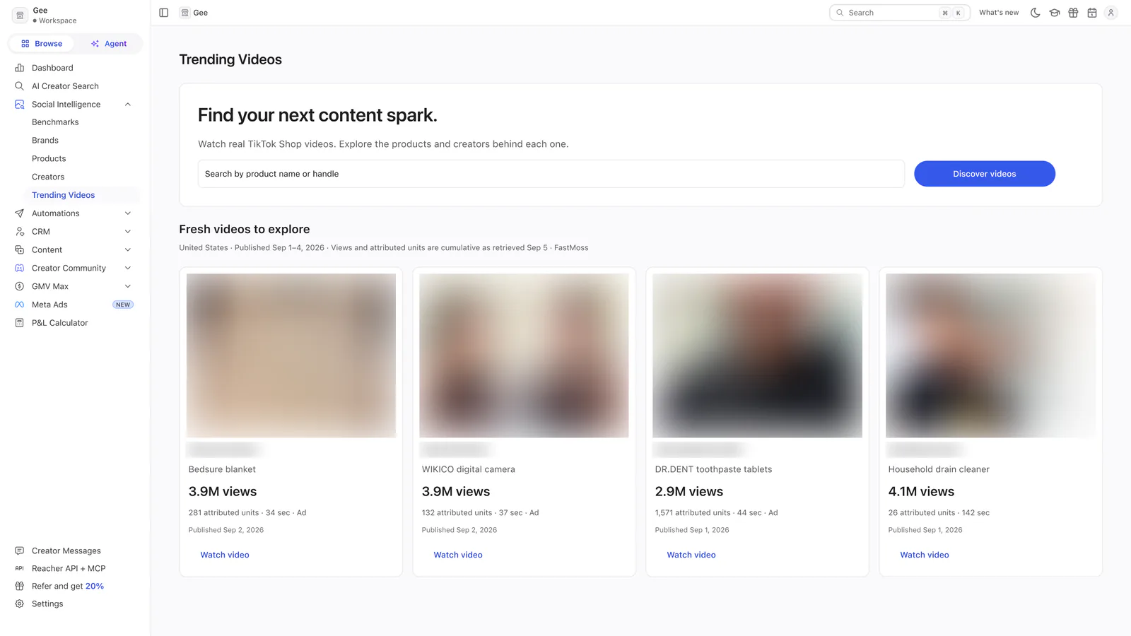Switch to the Browse tab
Image resolution: width=1131 pixels, height=636 pixels.
pyautogui.click(x=42, y=44)
